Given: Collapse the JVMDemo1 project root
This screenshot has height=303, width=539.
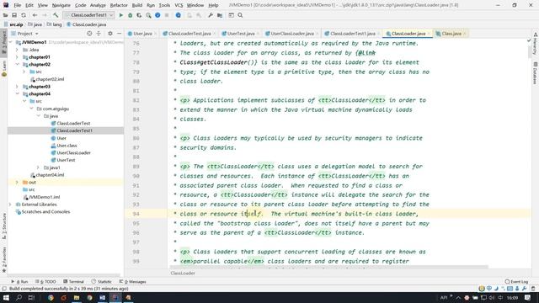Looking at the screenshot, I should pyautogui.click(x=11, y=42).
